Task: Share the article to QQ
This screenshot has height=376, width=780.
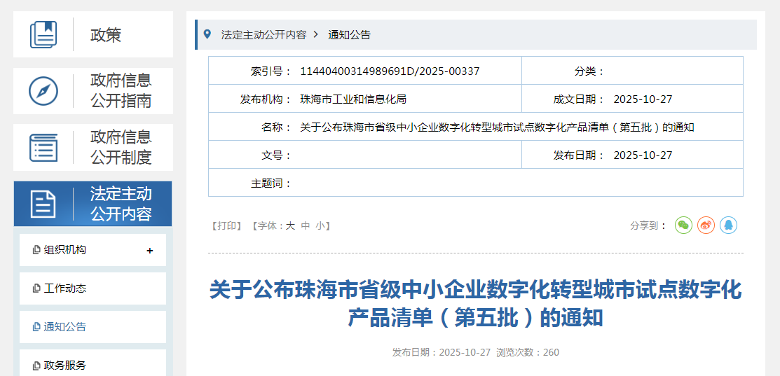Action: [728, 225]
